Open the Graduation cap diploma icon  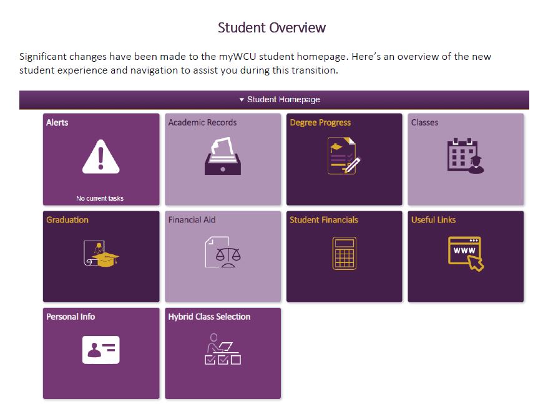point(101,254)
